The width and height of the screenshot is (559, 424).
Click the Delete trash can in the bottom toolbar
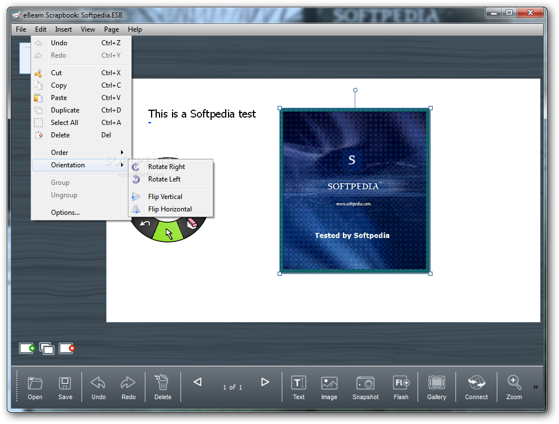point(162,383)
